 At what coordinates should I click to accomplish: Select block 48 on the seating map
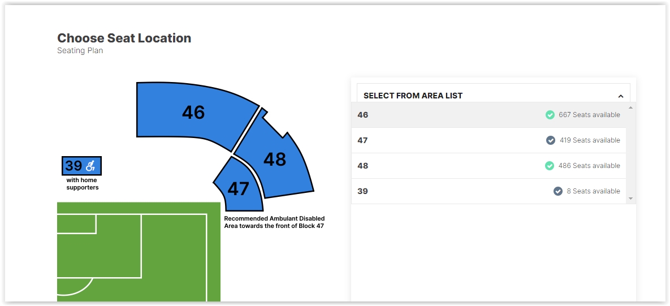point(275,159)
